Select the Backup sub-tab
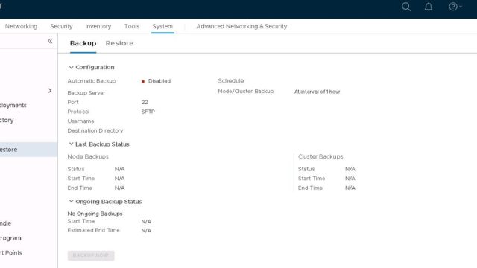 click(83, 43)
